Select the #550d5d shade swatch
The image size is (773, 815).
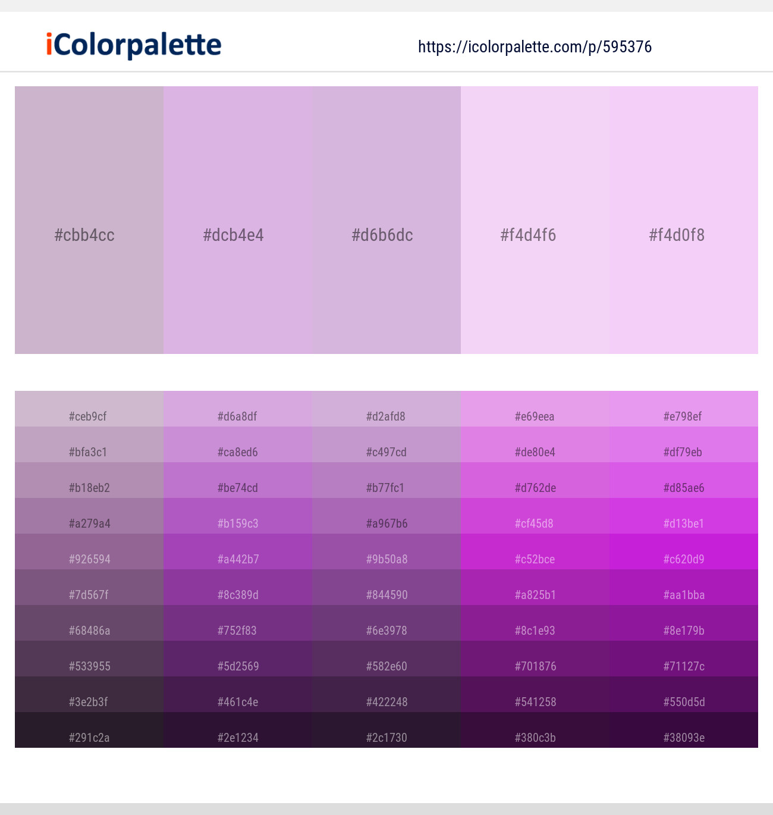pos(683,702)
